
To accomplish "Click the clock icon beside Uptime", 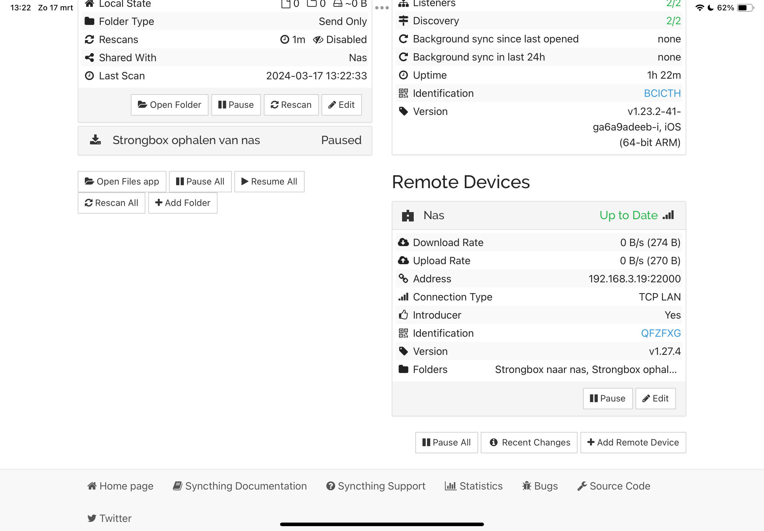I will [x=403, y=75].
